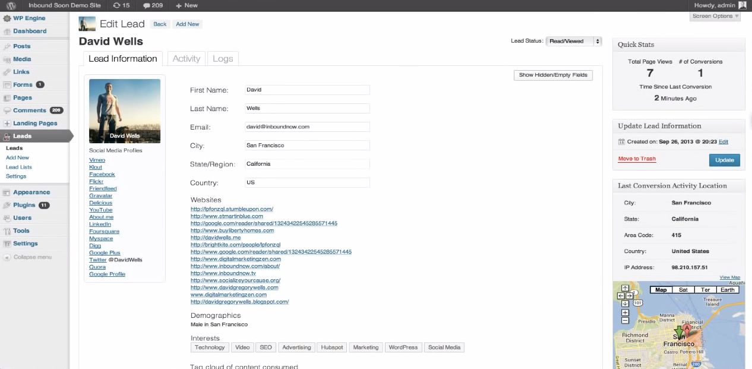The image size is (752, 369).
Task: Zoom in on the map with plus button
Action: [x=625, y=313]
